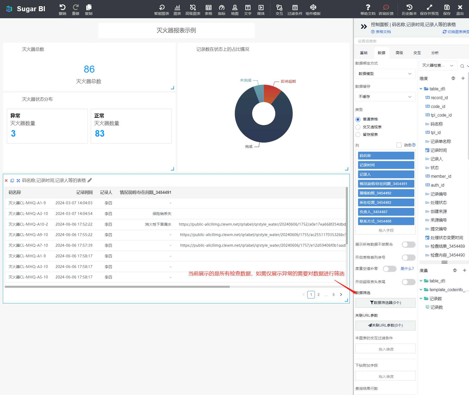Click the 是什么? help link
This screenshot has width=469, height=395.
tap(407, 269)
